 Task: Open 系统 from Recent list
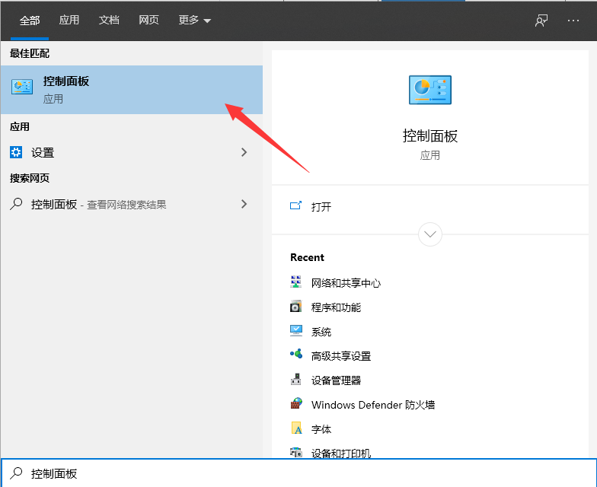(x=321, y=332)
